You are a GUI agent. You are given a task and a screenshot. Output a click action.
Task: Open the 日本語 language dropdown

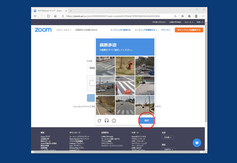coord(168,137)
